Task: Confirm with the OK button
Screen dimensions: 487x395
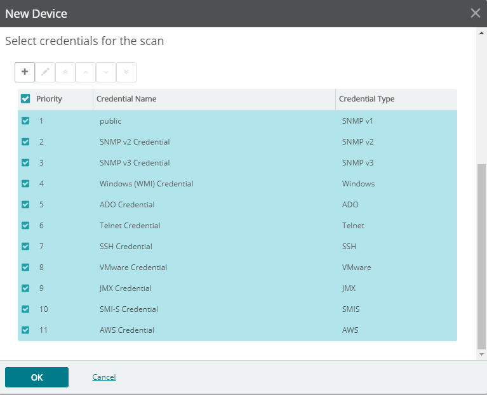Action: [x=37, y=377]
